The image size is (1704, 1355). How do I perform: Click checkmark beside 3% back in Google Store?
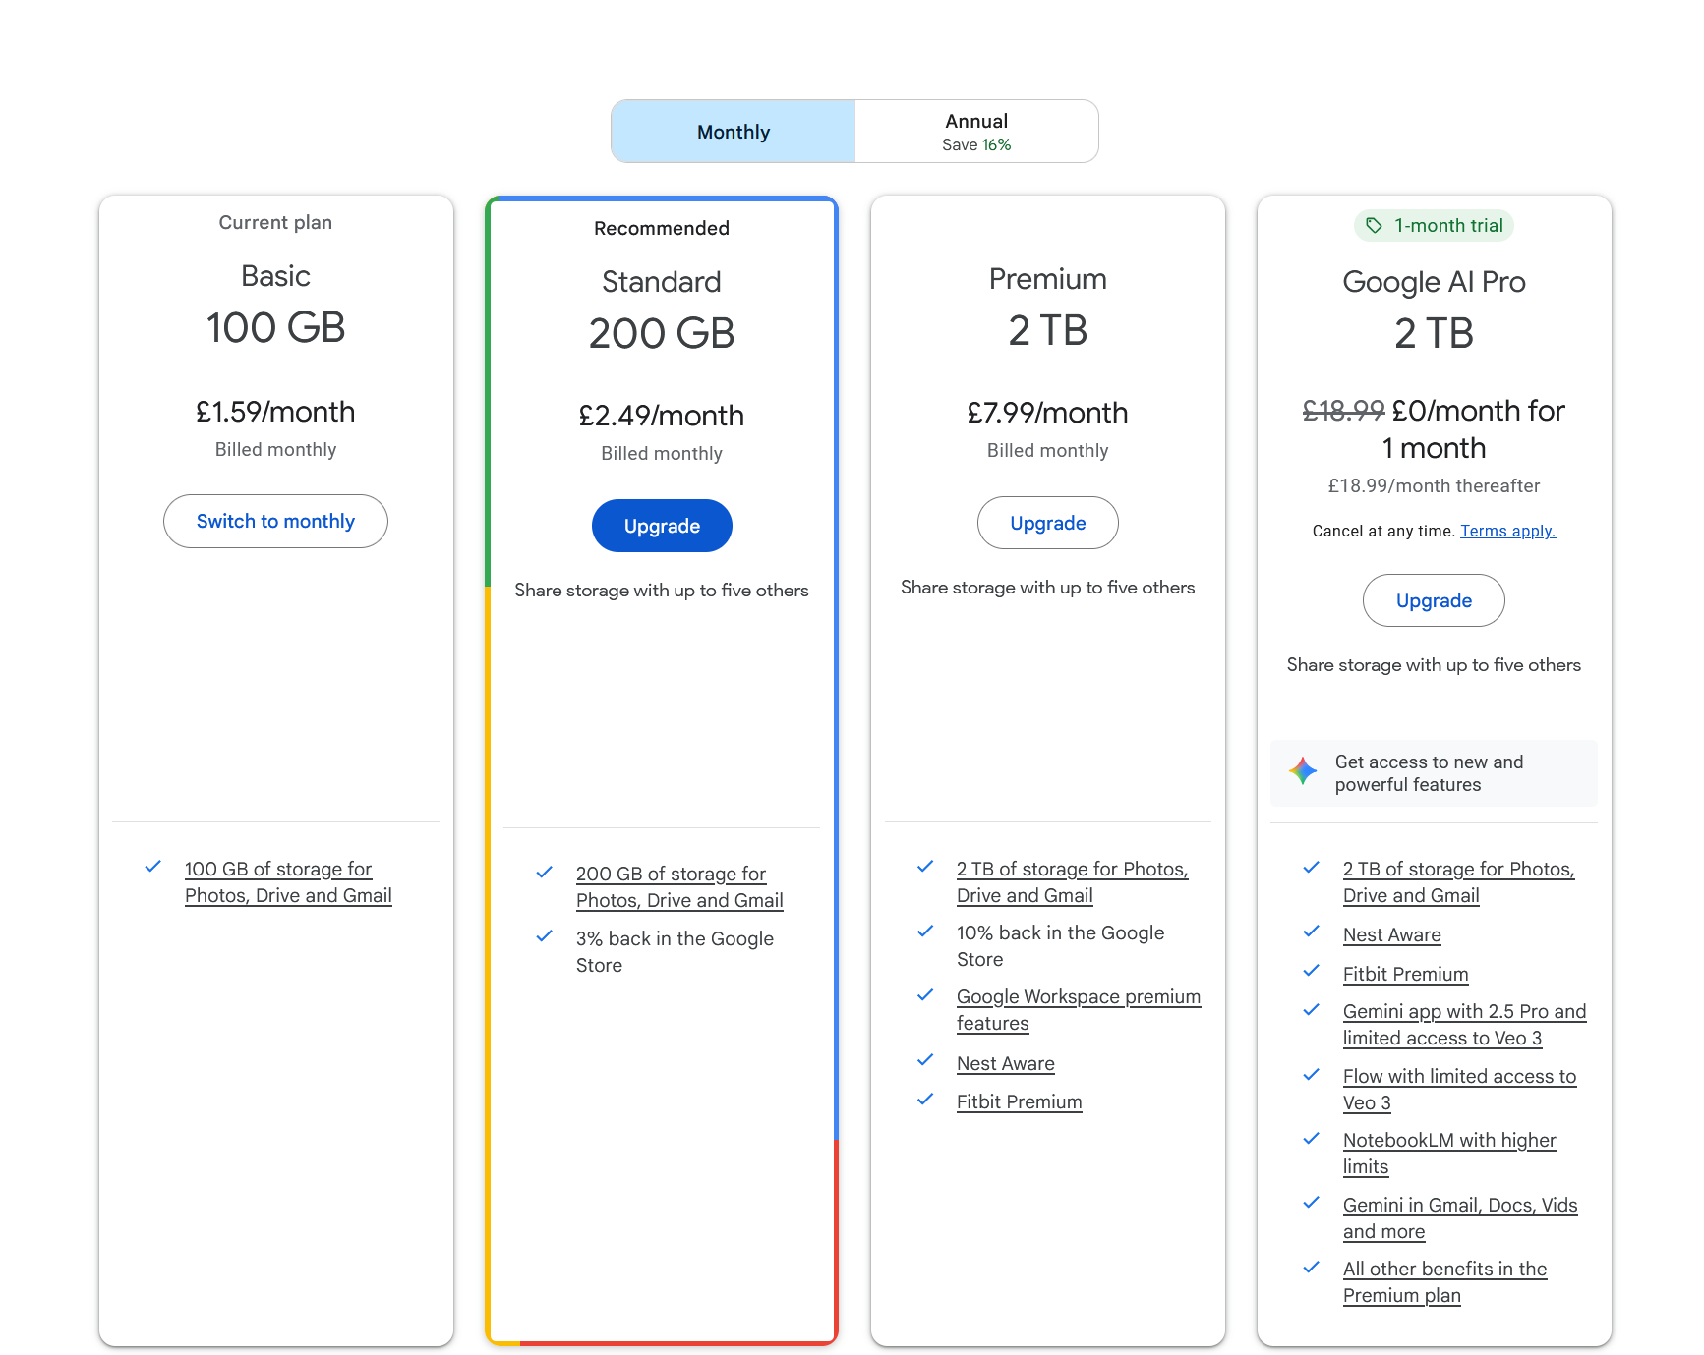(544, 936)
